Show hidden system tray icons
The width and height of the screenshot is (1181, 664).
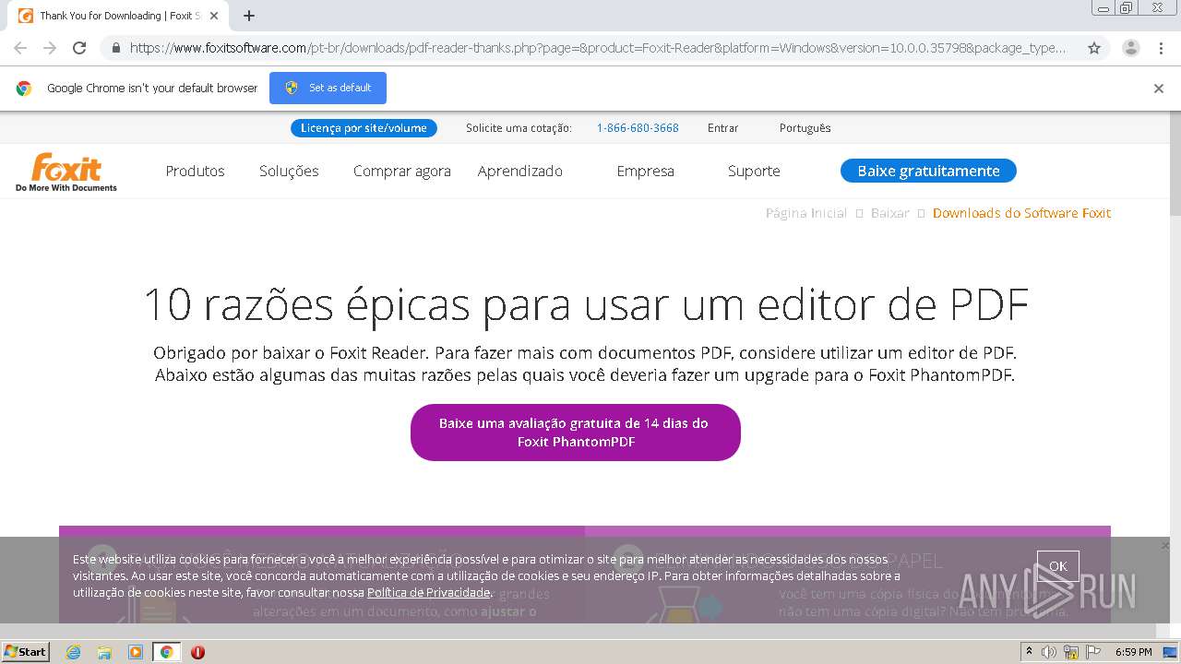pos(1029,652)
